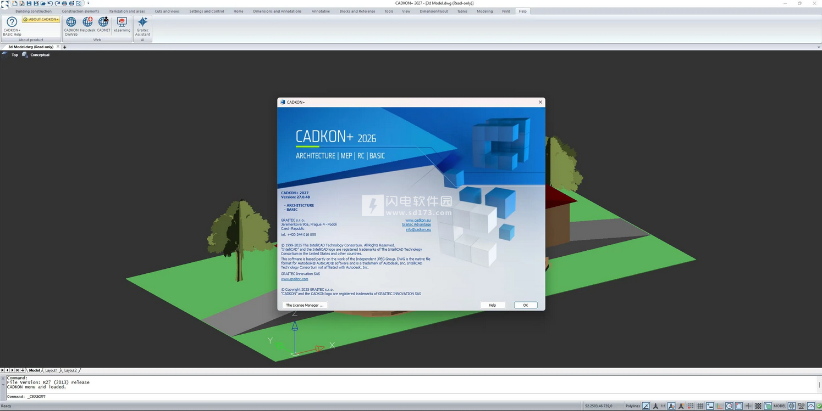The image size is (822, 411).
Task: Click the visual style icon beside Conceptual
Action: pos(25,55)
